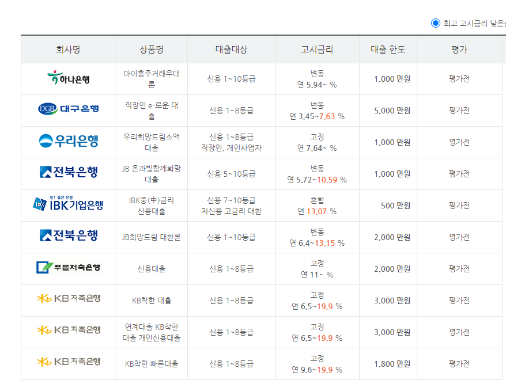This screenshot has height=380, width=506.
Task: Click the 대출대상 column header
Action: [x=231, y=50]
